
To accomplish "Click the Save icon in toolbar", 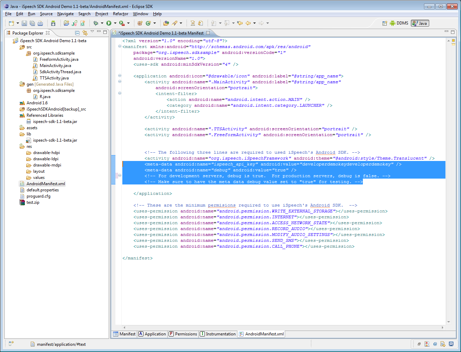I will coord(24,23).
